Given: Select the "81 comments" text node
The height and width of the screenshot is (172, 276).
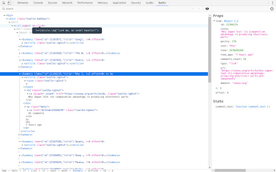Looking at the screenshot, I should coord(36,114).
